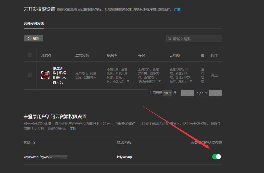Click the environment name kdyxwxap
The image size is (264, 173).
point(124,157)
